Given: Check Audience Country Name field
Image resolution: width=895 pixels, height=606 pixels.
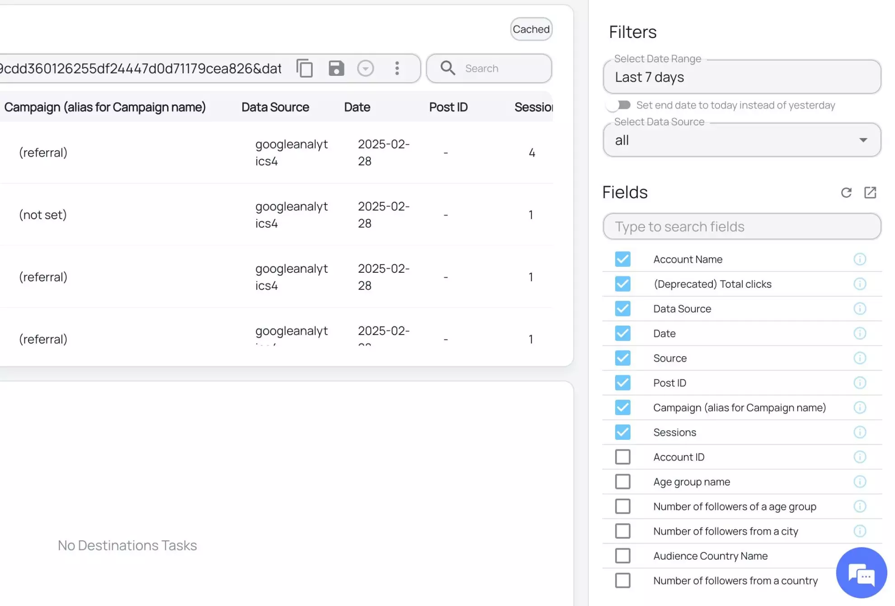Looking at the screenshot, I should 622,556.
